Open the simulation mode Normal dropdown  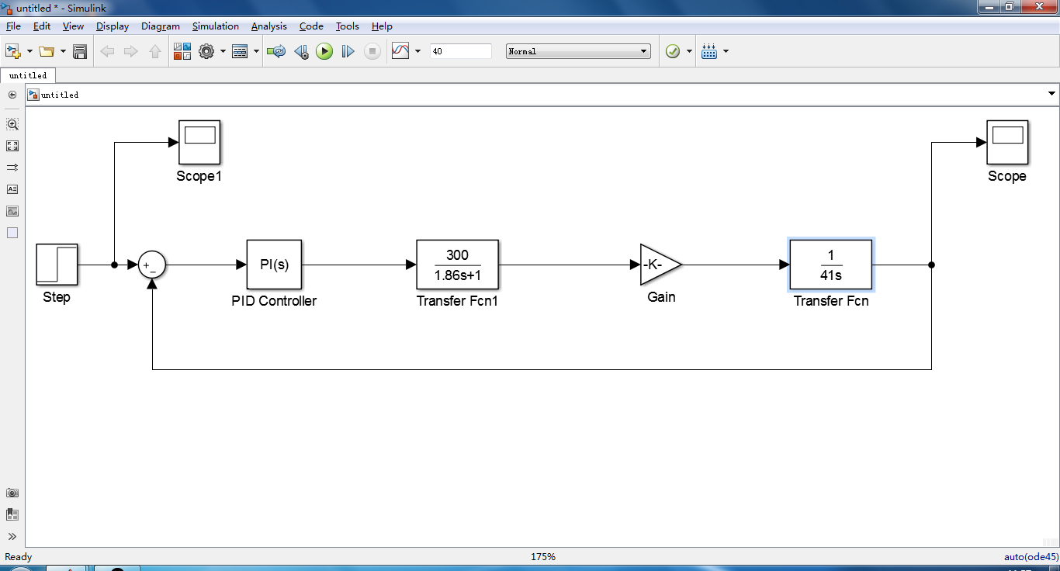(578, 52)
